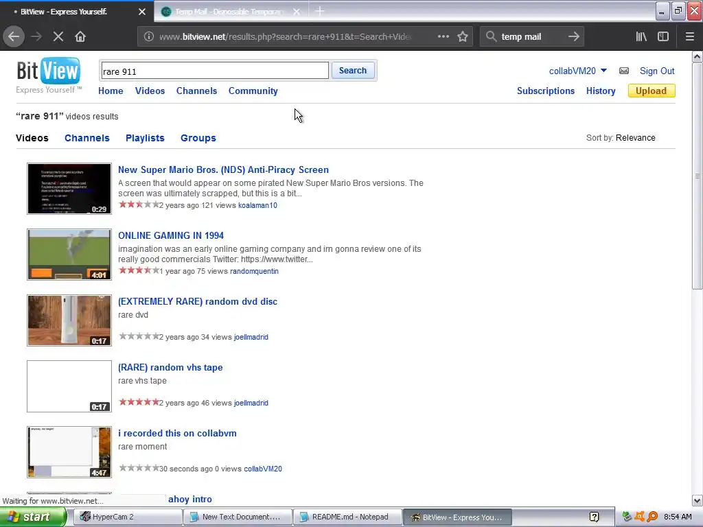This screenshot has width=703, height=527.
Task: Open the BitView inbox envelope icon
Action: click(x=623, y=71)
